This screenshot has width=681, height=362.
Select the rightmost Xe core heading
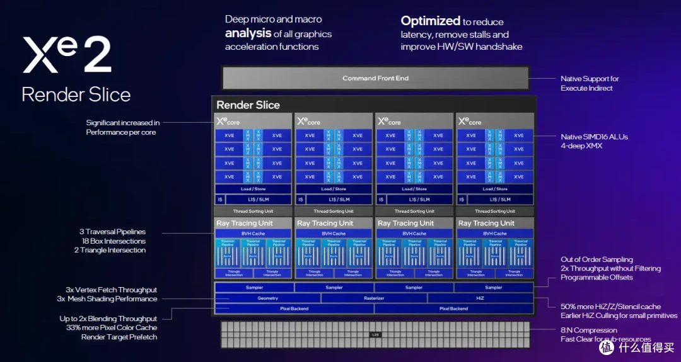coord(470,121)
